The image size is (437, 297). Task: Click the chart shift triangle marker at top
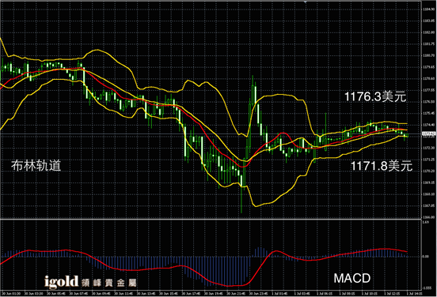[x=306, y=2]
